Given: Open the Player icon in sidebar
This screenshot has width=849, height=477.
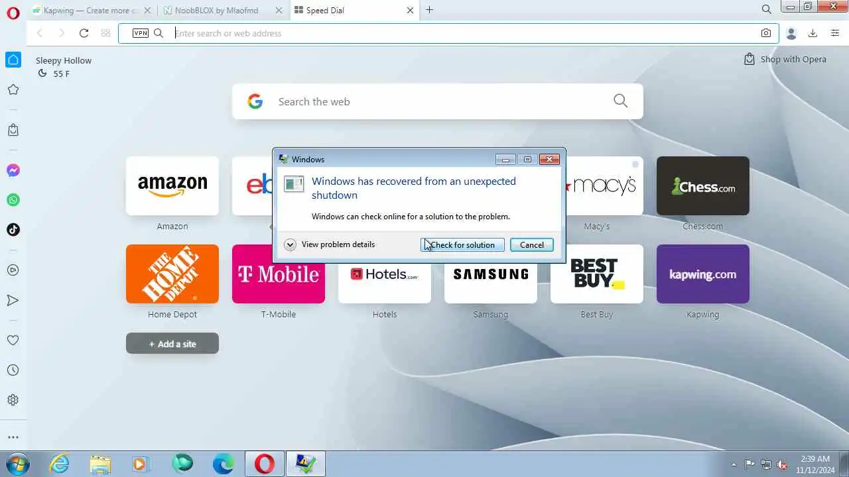Looking at the screenshot, I should (x=13, y=270).
